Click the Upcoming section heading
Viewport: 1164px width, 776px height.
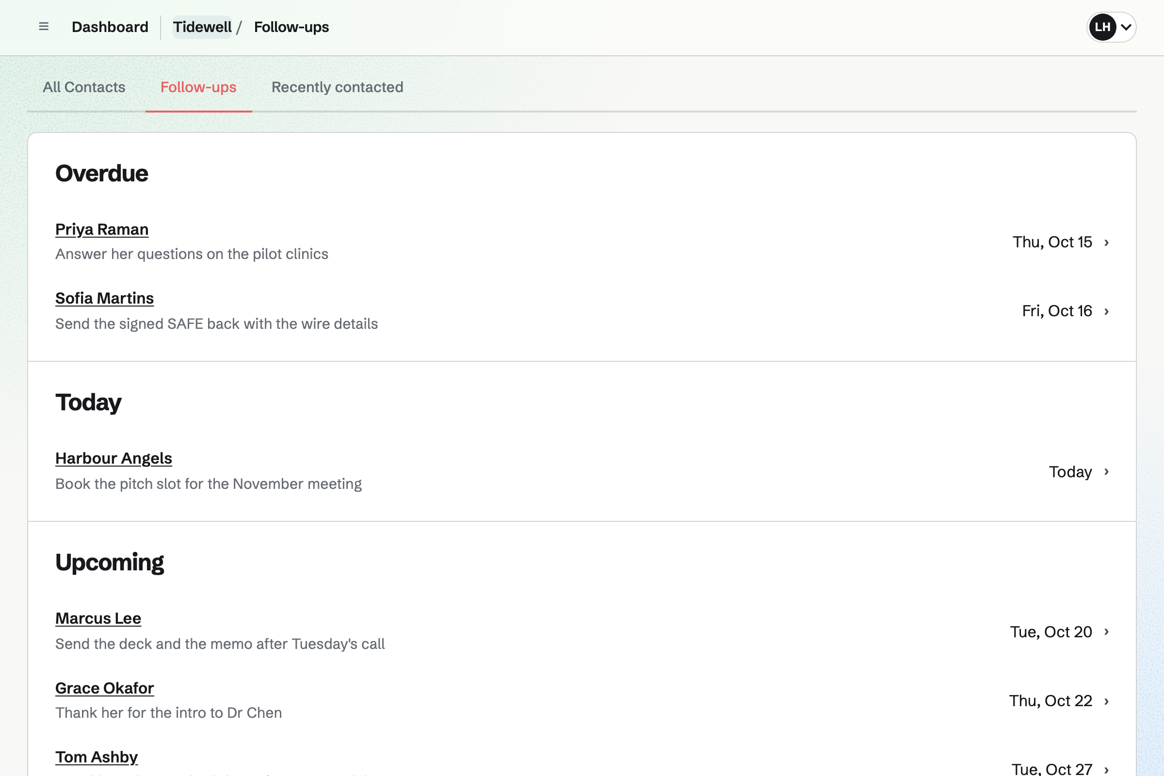[x=110, y=563]
